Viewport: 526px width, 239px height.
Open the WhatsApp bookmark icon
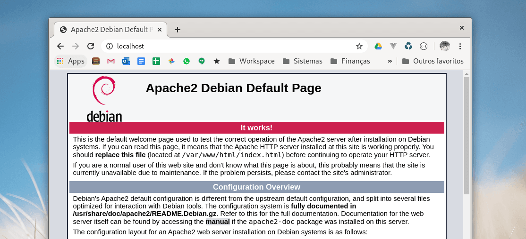(187, 61)
